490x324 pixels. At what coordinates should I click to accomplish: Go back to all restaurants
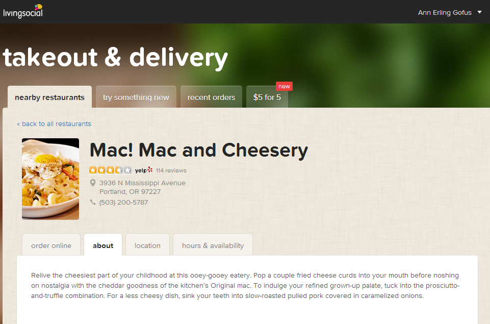click(x=54, y=124)
